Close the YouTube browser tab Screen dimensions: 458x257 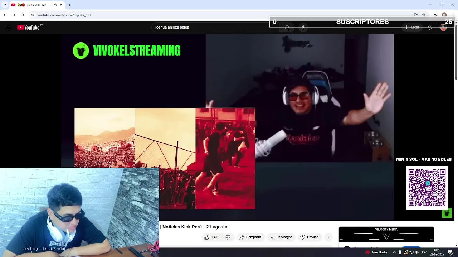[61, 5]
